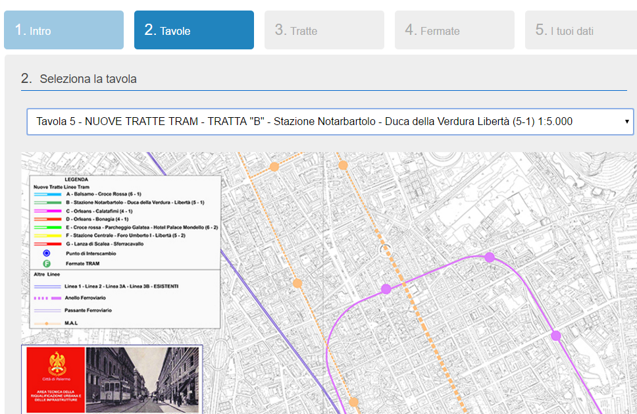Click the blue Punto di Interscambio legend icon

pyautogui.click(x=47, y=253)
